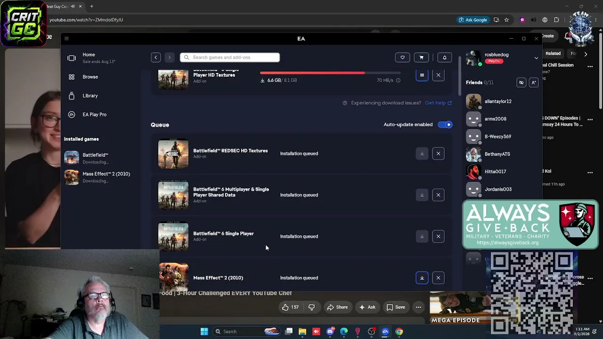Go forward with the EA forward arrow
The height and width of the screenshot is (339, 603).
tap(169, 57)
